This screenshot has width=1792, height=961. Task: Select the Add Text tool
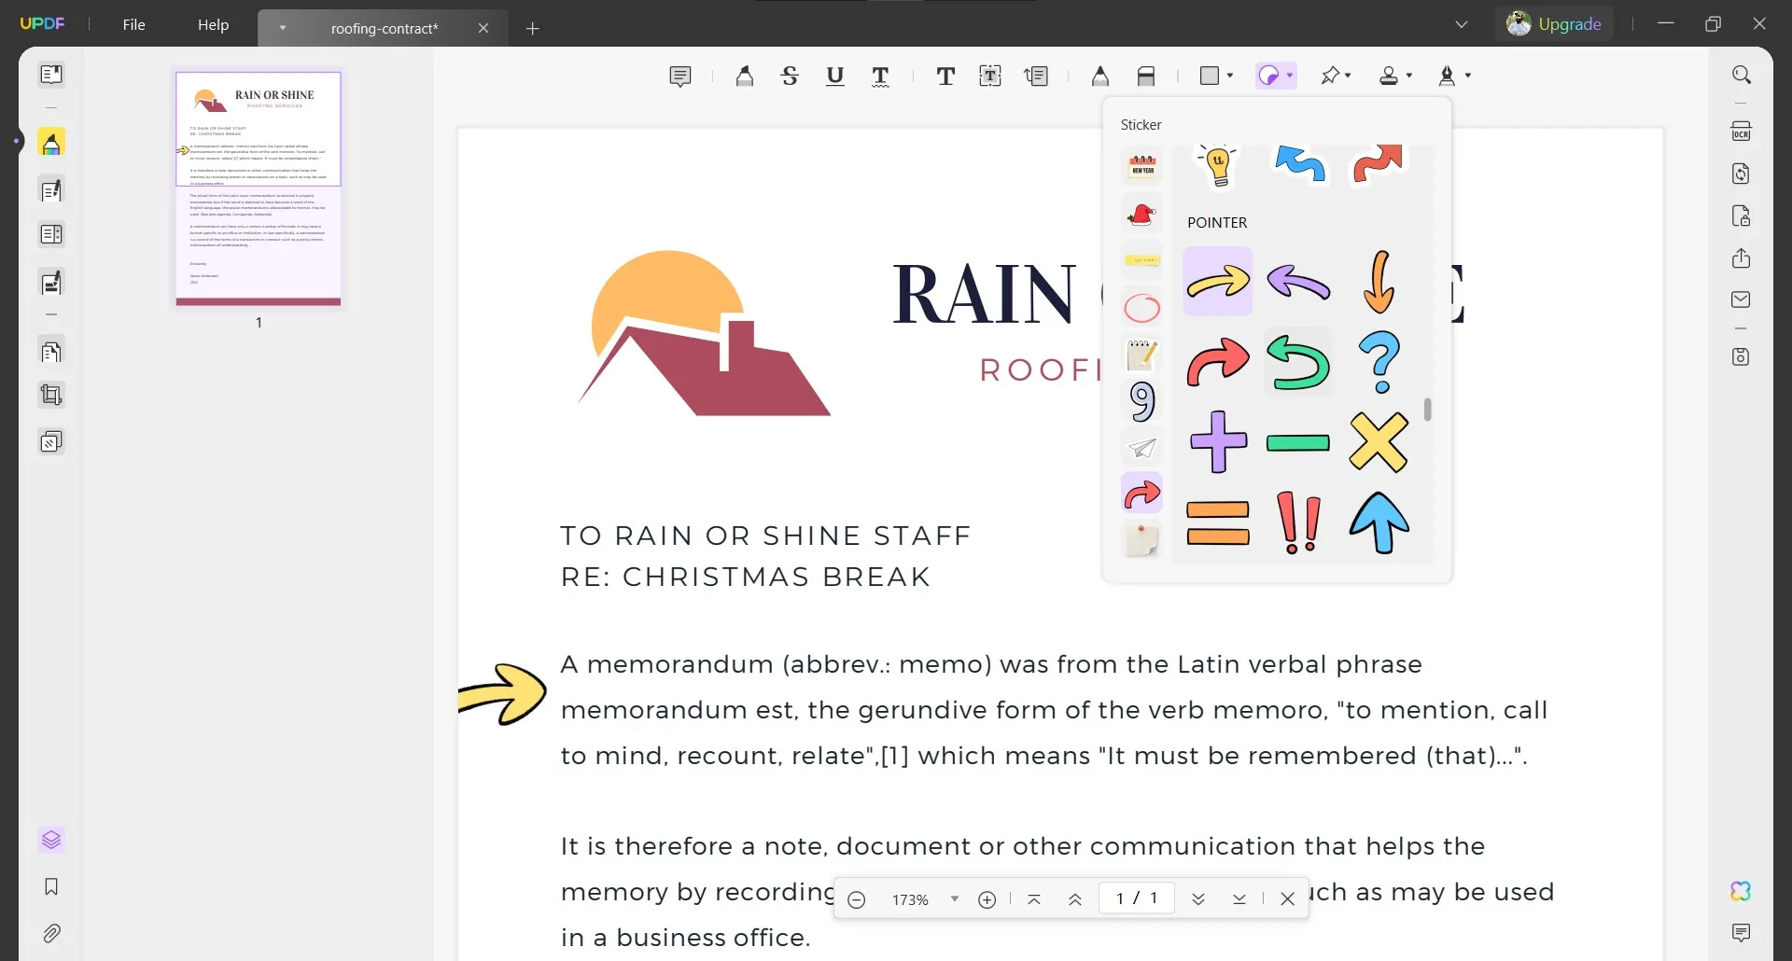(x=945, y=76)
